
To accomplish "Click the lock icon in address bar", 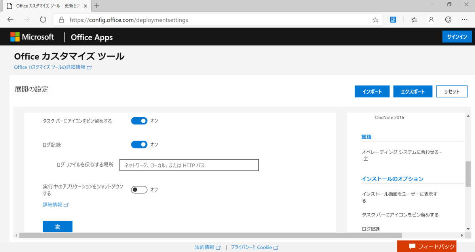I will click(61, 20).
